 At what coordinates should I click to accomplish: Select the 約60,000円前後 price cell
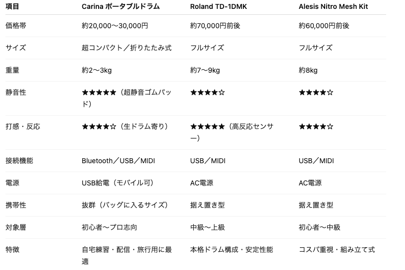click(x=324, y=26)
